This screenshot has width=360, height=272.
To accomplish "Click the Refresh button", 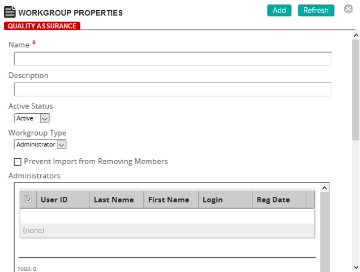I will 316,10.
